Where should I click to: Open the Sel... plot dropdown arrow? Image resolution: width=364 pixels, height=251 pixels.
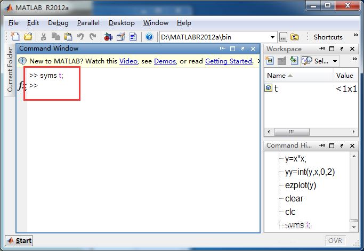[x=335, y=61]
